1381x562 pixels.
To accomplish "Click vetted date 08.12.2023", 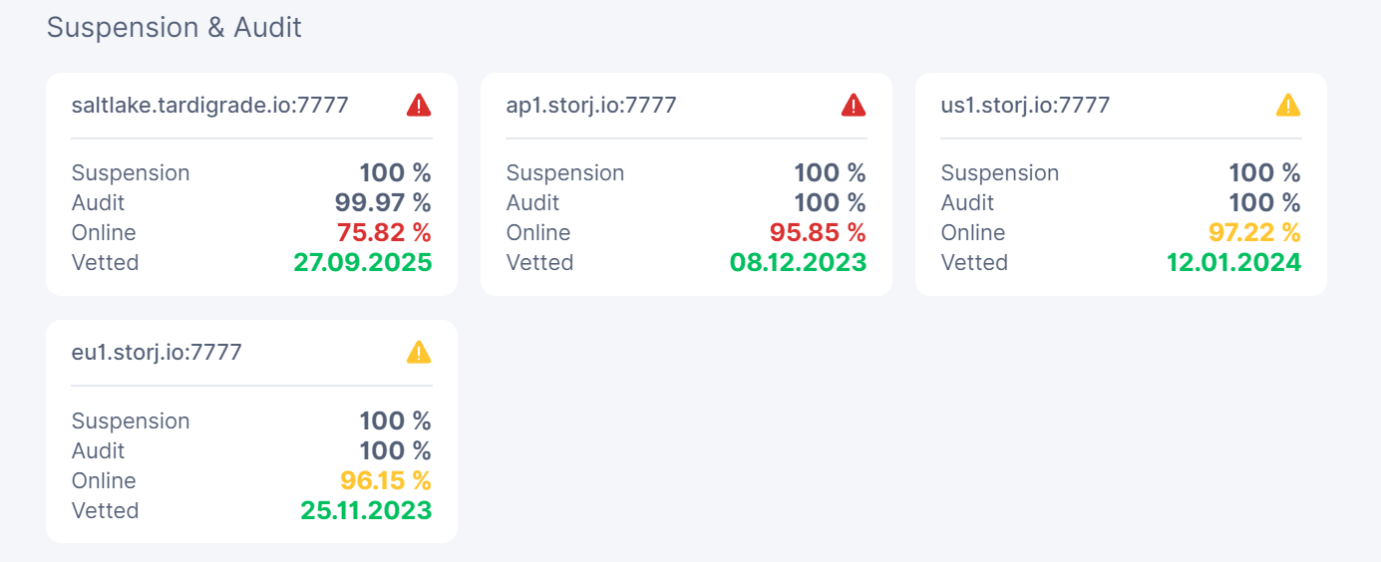I will tap(798, 262).
